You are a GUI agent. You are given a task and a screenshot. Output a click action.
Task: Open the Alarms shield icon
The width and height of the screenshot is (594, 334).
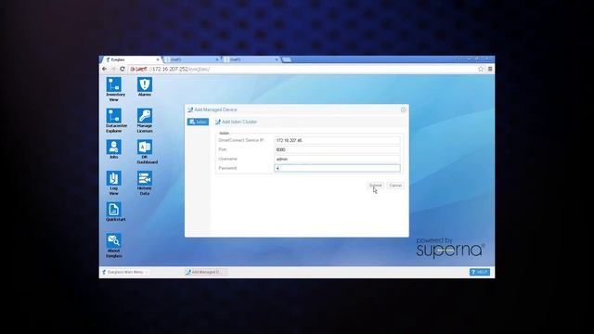click(145, 84)
